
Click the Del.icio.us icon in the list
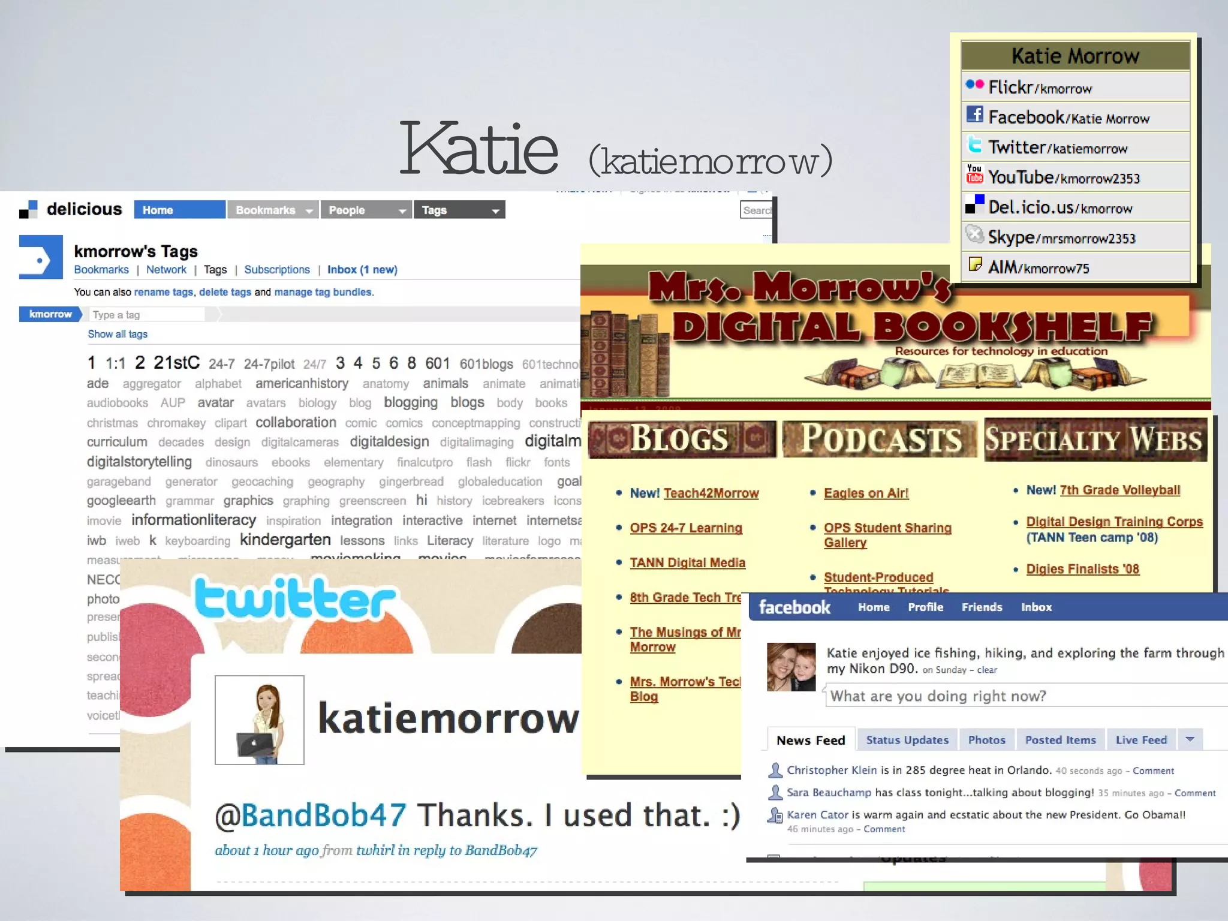click(x=974, y=204)
